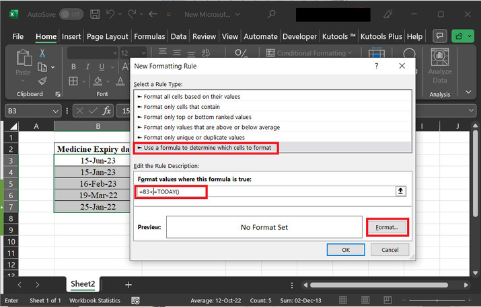
Task: Click the dialog Help question mark
Action: pos(377,66)
